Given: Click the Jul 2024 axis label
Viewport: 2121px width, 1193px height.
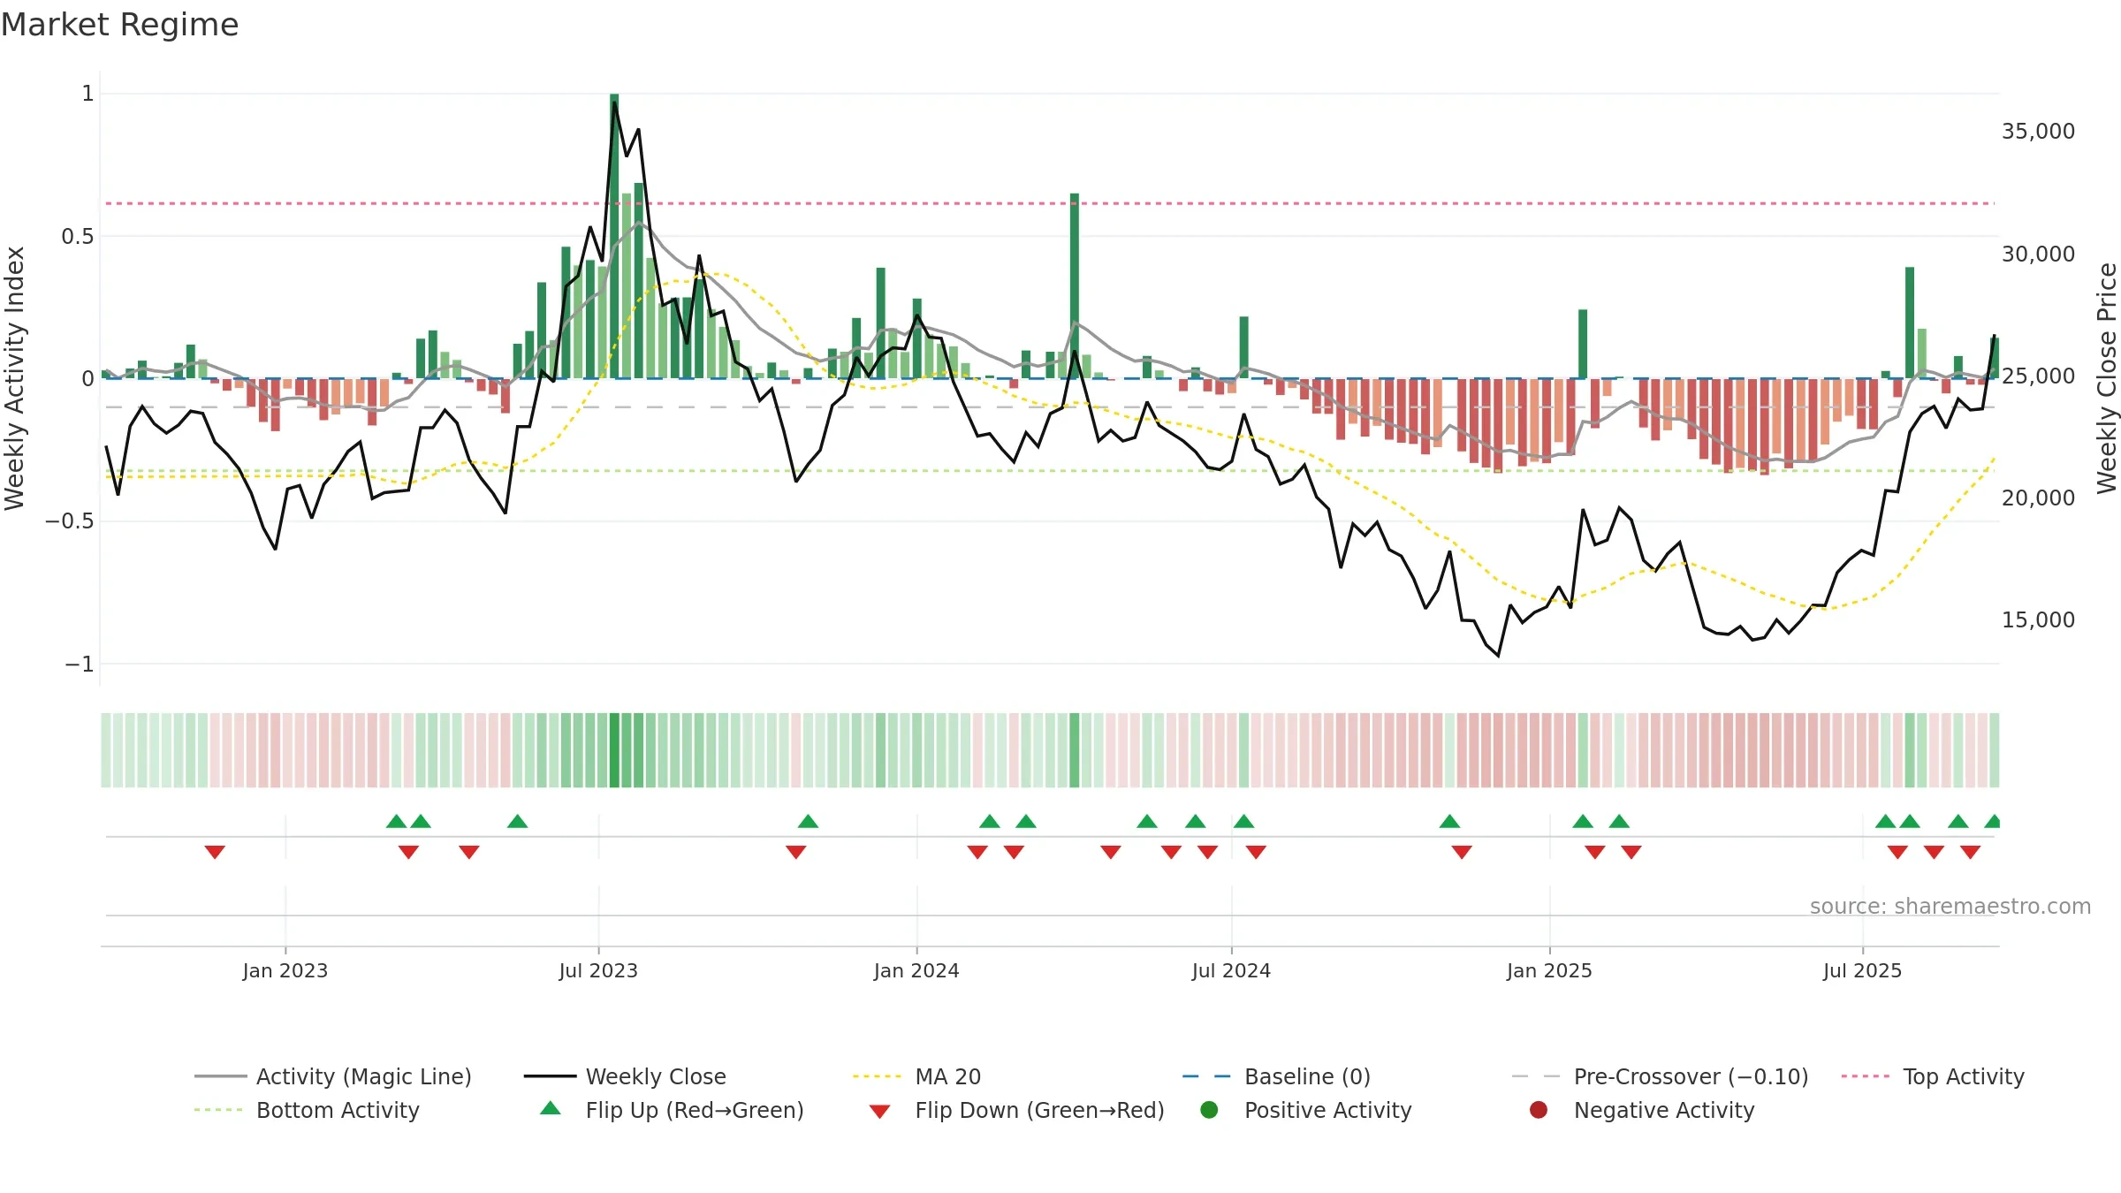Looking at the screenshot, I should click(1231, 970).
